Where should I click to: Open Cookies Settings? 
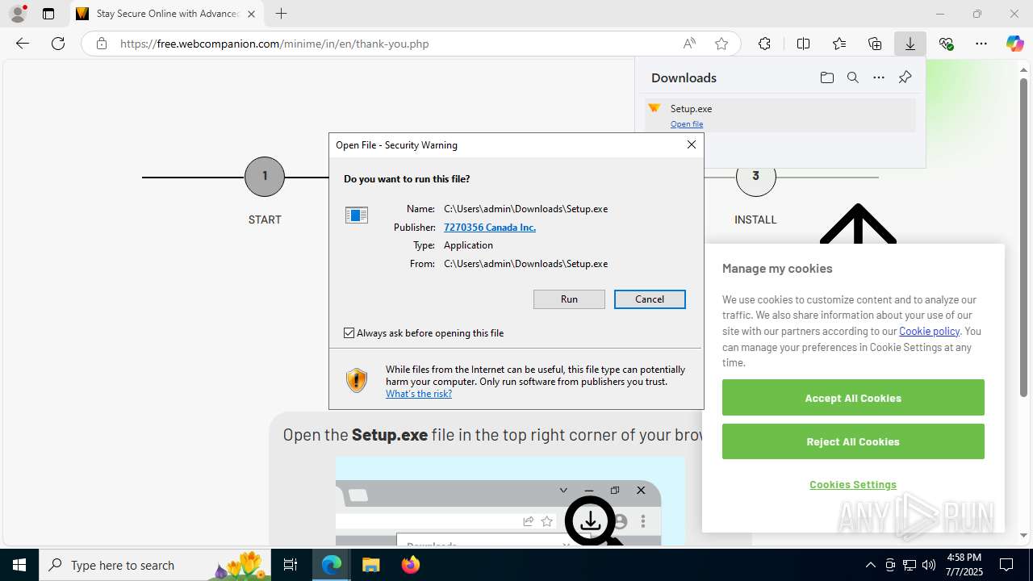(853, 484)
